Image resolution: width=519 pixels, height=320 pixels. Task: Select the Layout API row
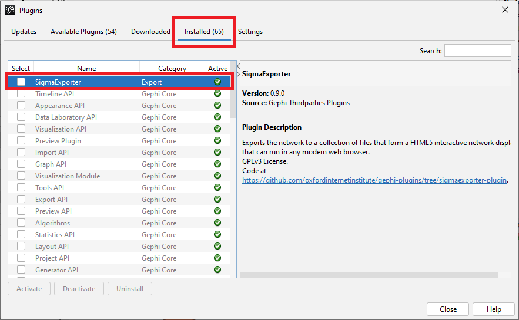pyautogui.click(x=119, y=246)
